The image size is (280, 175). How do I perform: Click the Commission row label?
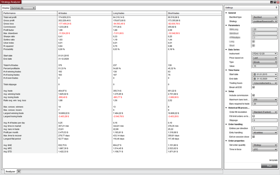[x=10, y=27]
